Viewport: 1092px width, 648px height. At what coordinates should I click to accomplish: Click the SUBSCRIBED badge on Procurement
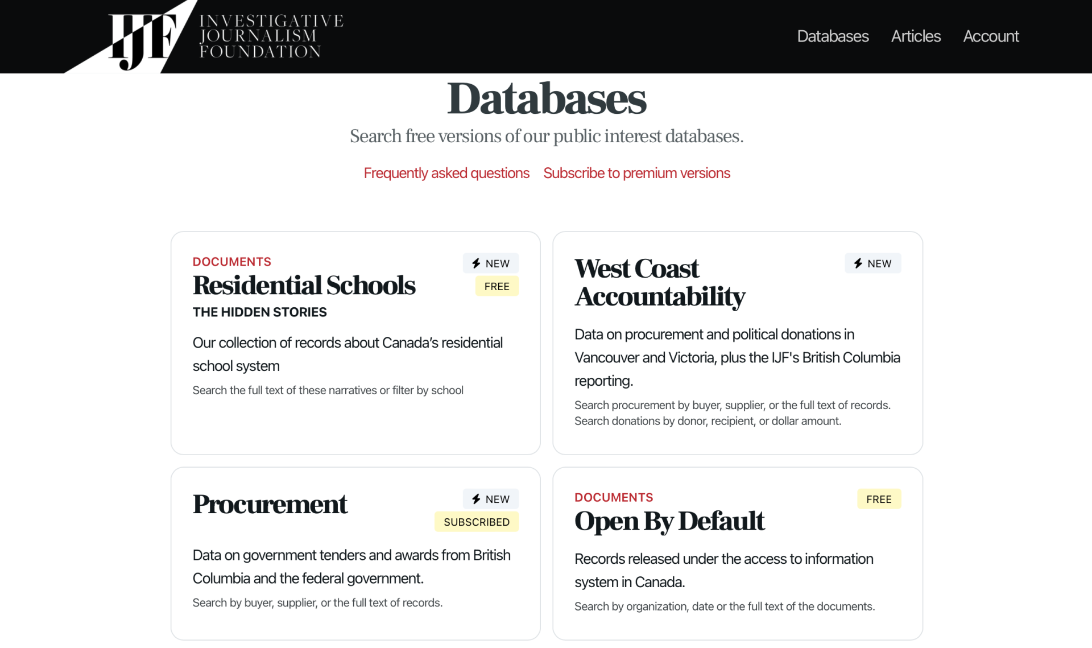[476, 522]
